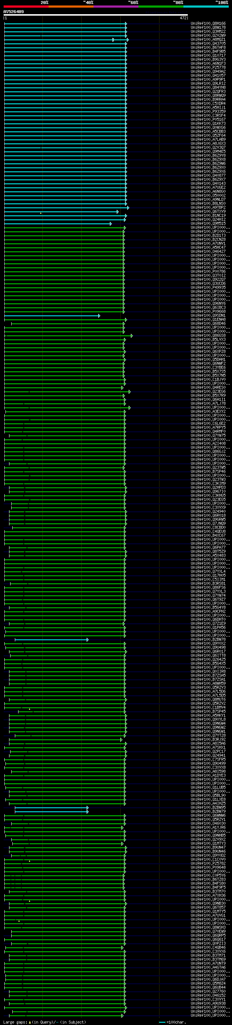This screenshot has width=232, height=1025.
Task: Click alignment bar for UniRef100_Q9M515
Action: [x=58, y=224]
